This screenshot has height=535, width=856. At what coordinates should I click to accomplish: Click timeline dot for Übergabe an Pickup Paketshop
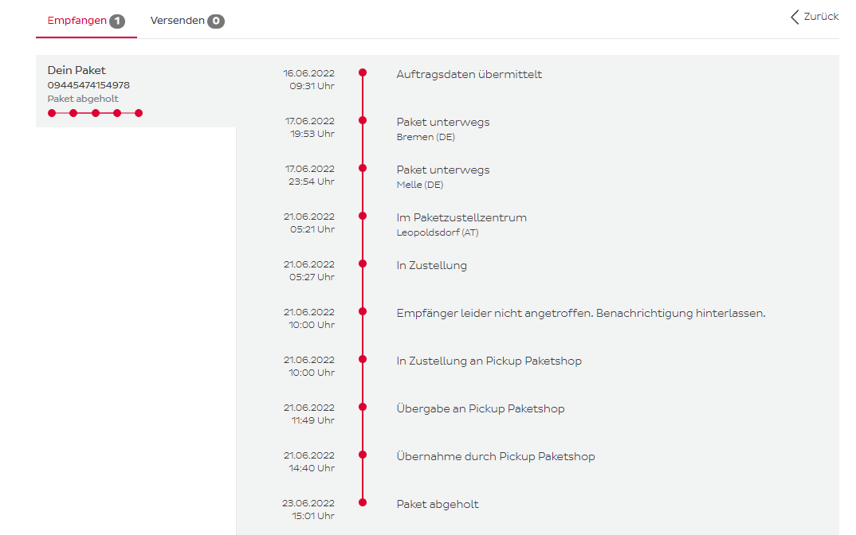pos(363,407)
